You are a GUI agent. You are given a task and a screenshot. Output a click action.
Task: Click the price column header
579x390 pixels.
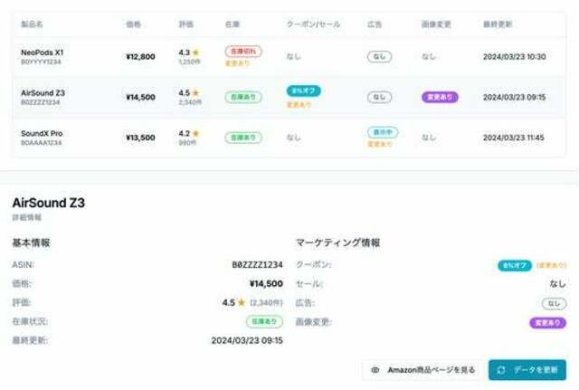(133, 24)
